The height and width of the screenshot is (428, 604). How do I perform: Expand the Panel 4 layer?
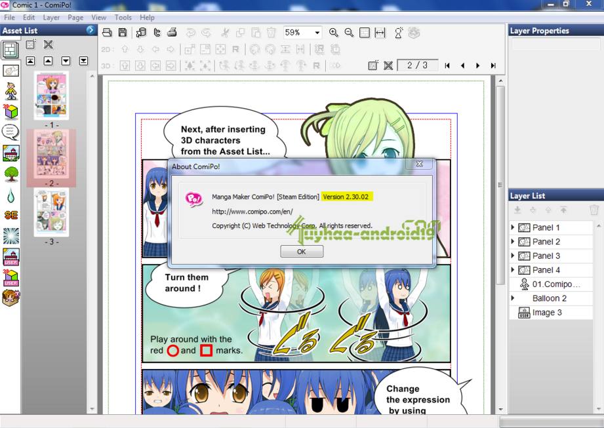513,270
